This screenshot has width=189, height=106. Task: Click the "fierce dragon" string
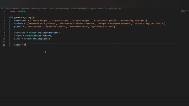pyautogui.click(x=81, y=21)
